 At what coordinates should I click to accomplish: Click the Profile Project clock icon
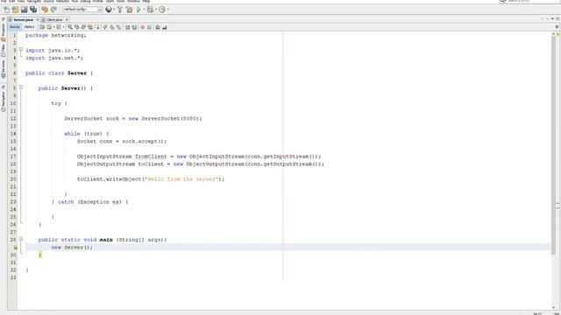point(162,10)
